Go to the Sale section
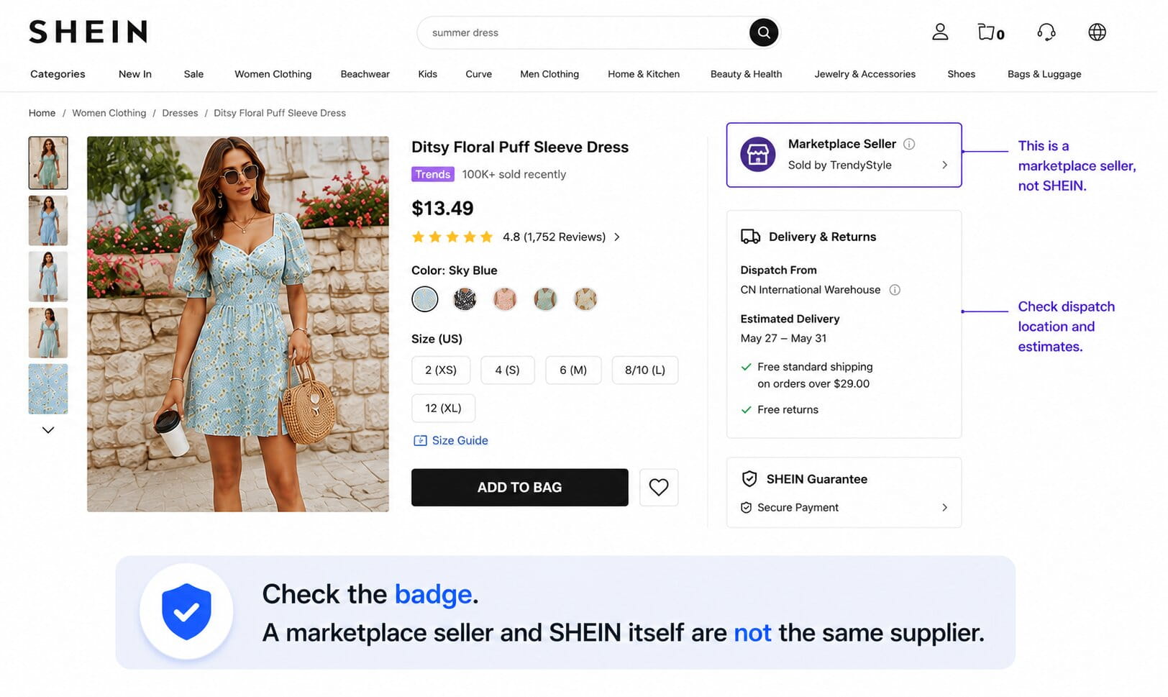This screenshot has height=697, width=1168. (193, 74)
